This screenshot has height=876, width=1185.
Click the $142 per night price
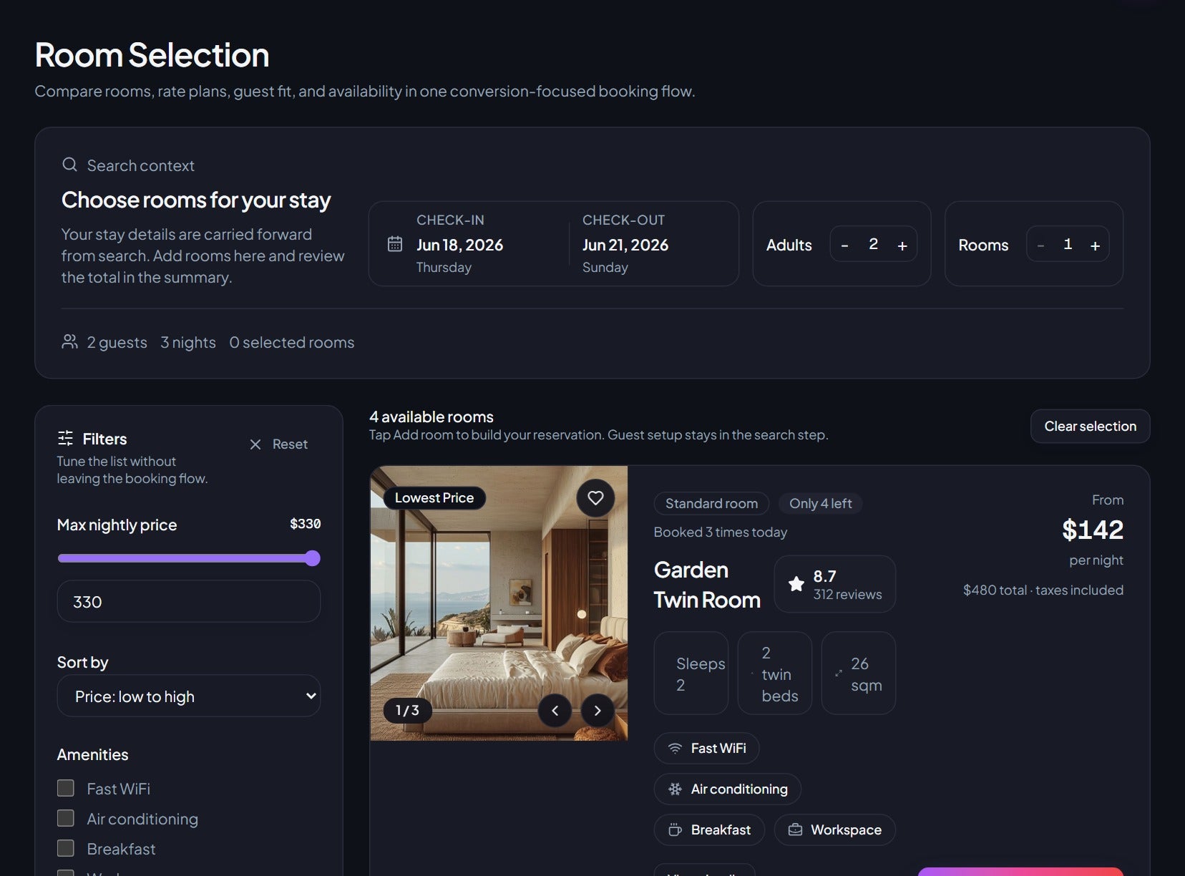(x=1093, y=530)
